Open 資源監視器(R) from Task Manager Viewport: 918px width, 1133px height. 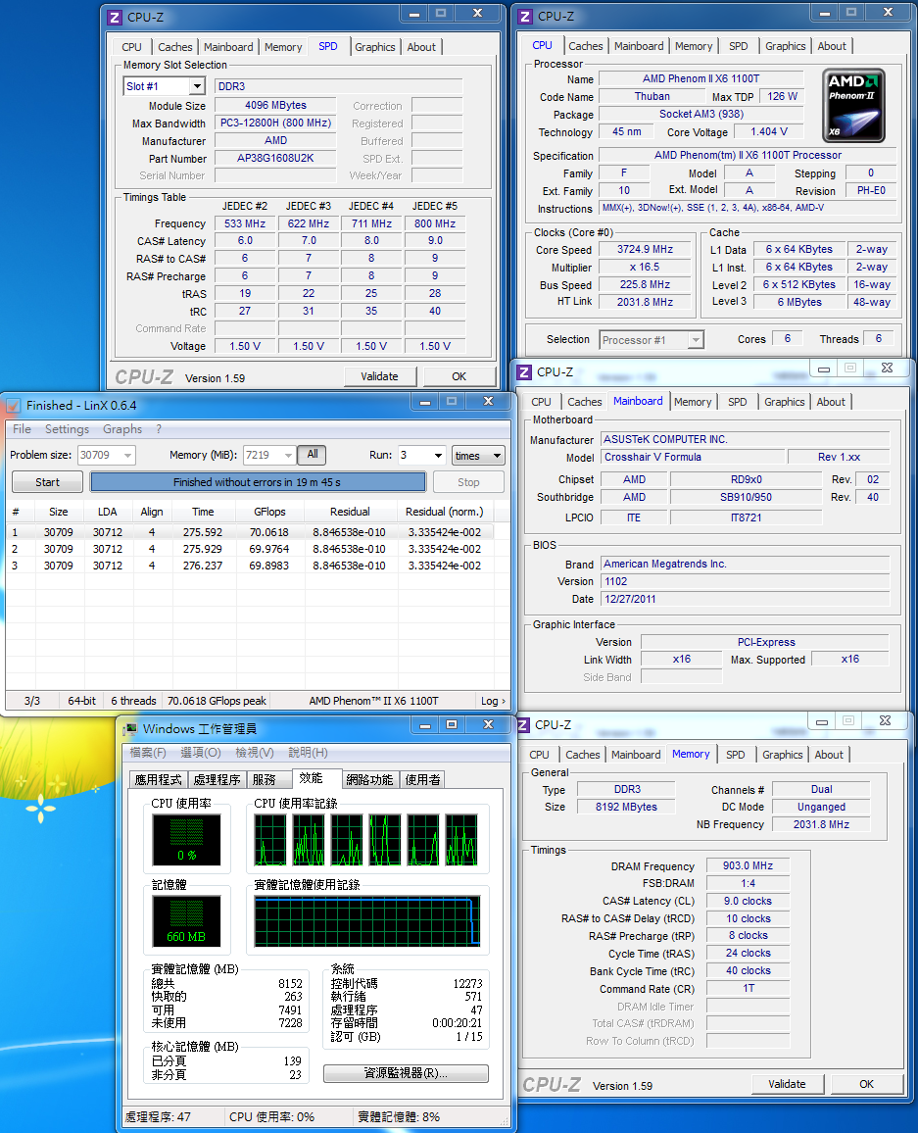pos(406,1073)
